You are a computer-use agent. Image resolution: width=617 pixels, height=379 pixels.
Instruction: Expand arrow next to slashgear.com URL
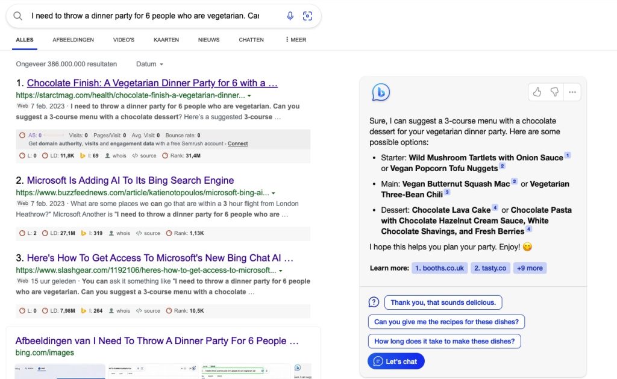point(281,271)
